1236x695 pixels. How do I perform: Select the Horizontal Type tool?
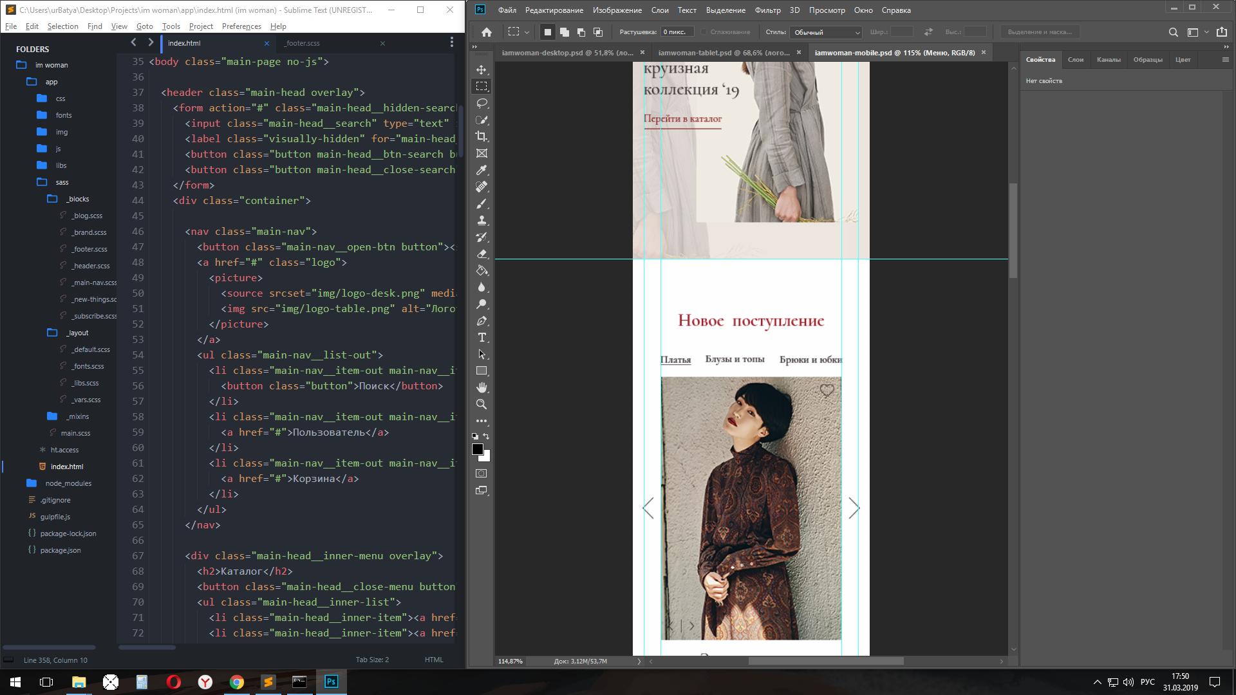482,337
